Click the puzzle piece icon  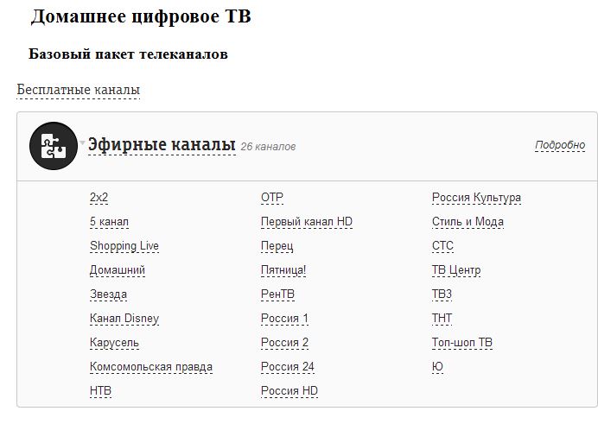pos(53,146)
